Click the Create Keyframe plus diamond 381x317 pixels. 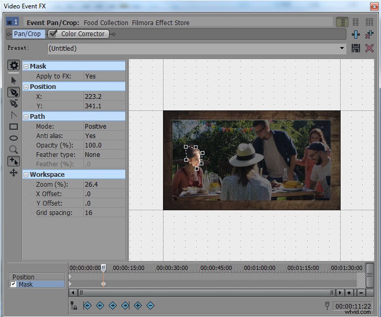tap(138, 305)
